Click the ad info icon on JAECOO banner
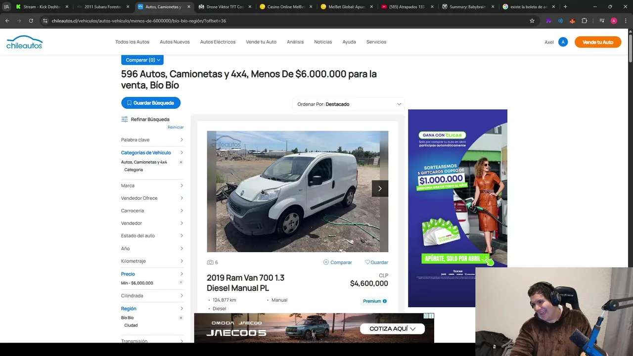The image size is (633, 356). 426,316
